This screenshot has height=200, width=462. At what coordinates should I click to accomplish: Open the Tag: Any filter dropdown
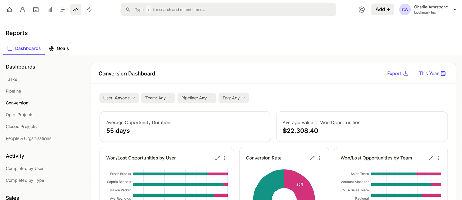[x=233, y=98]
